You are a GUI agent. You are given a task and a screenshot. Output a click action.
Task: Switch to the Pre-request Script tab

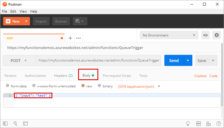coord(117,76)
